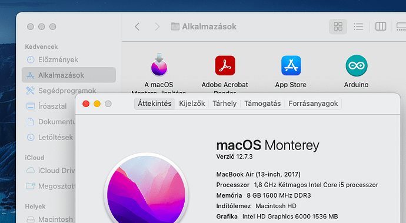The image size is (406, 223).
Task: Click App Store label under icon
Action: point(291,85)
